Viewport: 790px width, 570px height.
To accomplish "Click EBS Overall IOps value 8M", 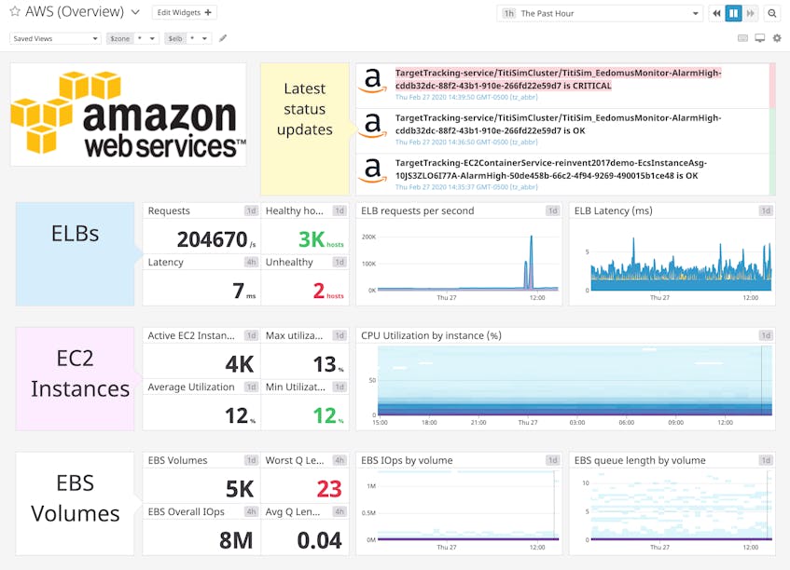I will [236, 540].
